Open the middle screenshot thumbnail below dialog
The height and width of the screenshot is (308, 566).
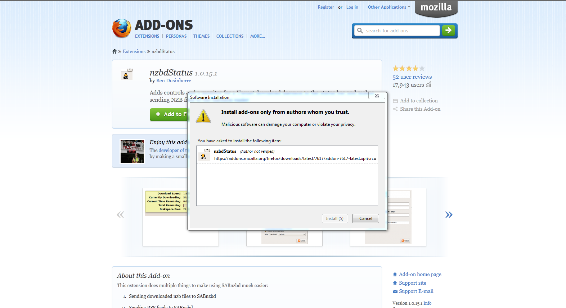coord(284,238)
